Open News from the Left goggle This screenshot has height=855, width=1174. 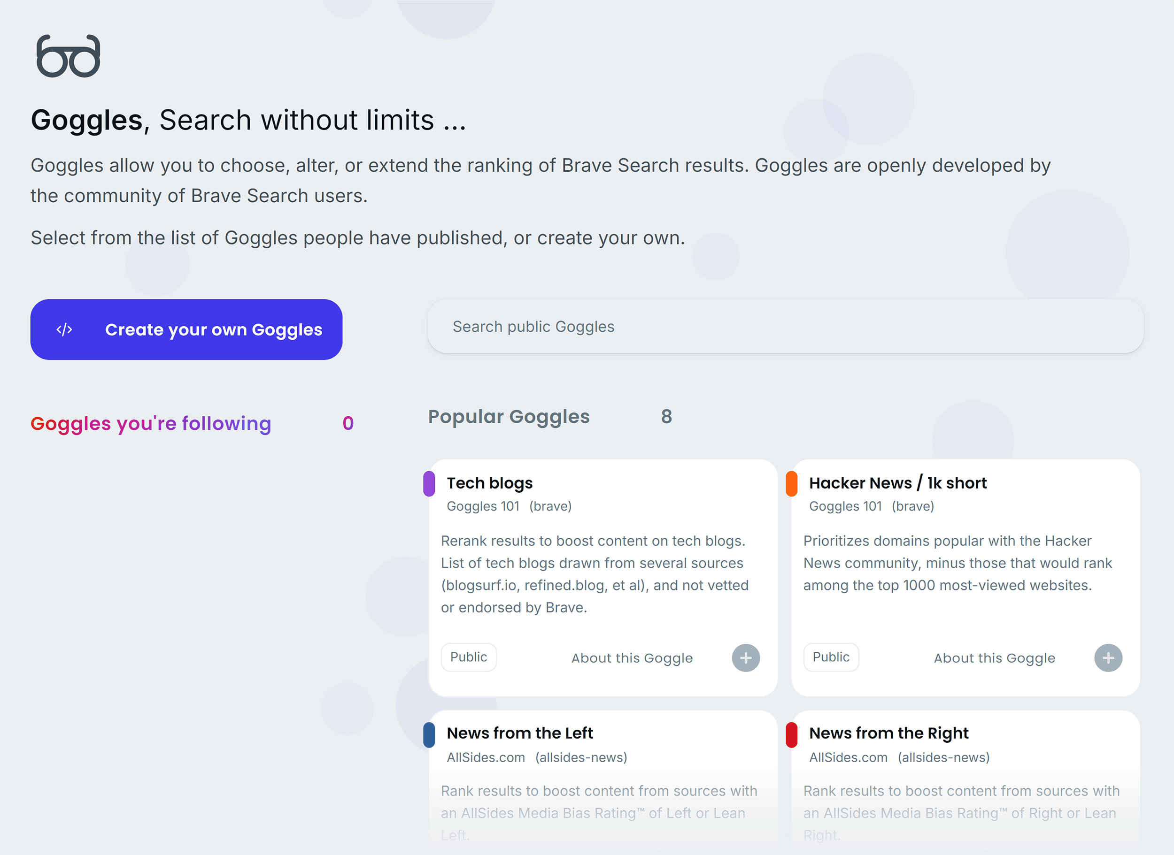[x=519, y=733]
